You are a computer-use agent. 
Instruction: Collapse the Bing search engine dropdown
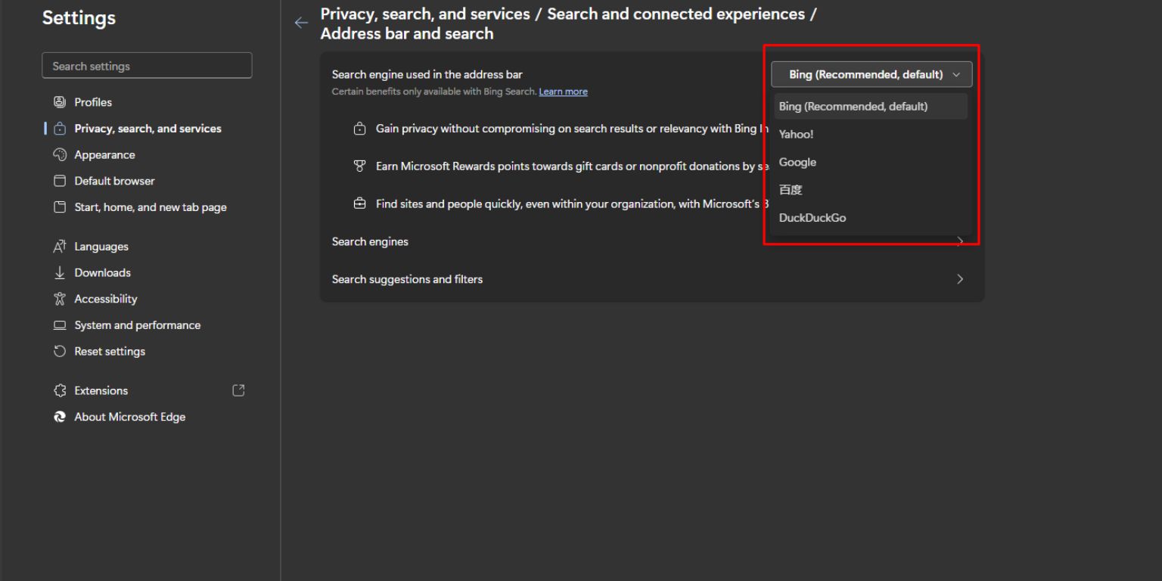click(871, 74)
